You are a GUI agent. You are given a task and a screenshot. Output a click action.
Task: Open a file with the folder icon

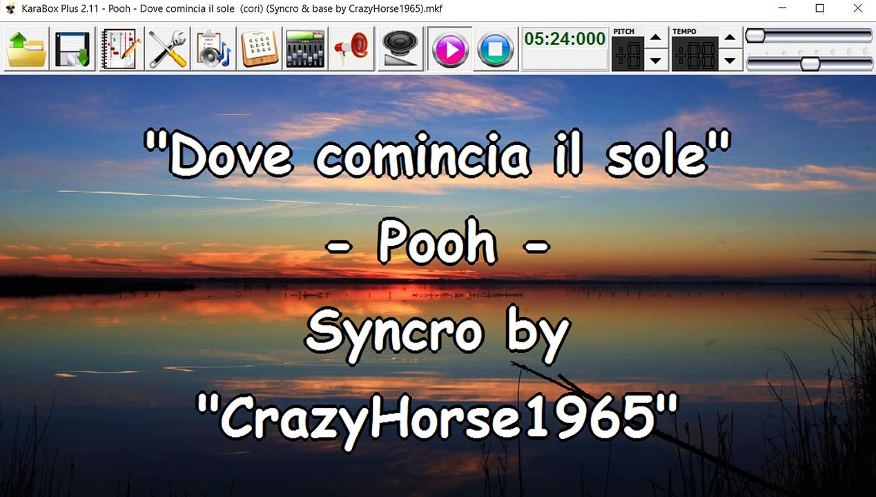[27, 49]
